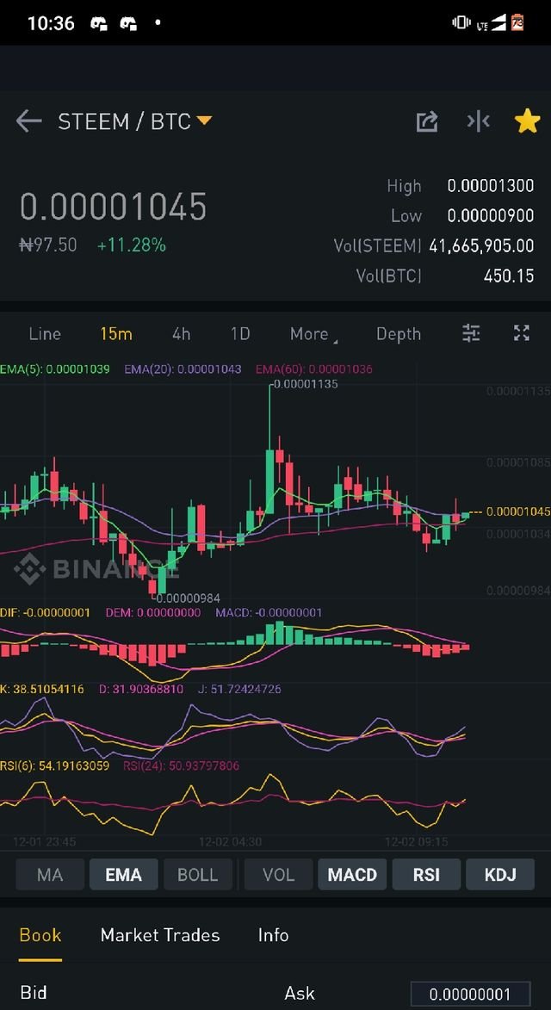
Task: Tap the EMA(5) legend label
Action: (55, 369)
